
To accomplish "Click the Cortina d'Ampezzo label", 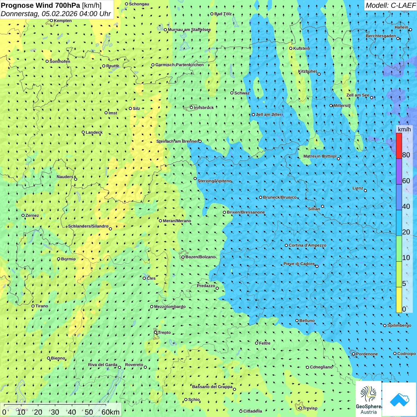I will [x=307, y=245].
